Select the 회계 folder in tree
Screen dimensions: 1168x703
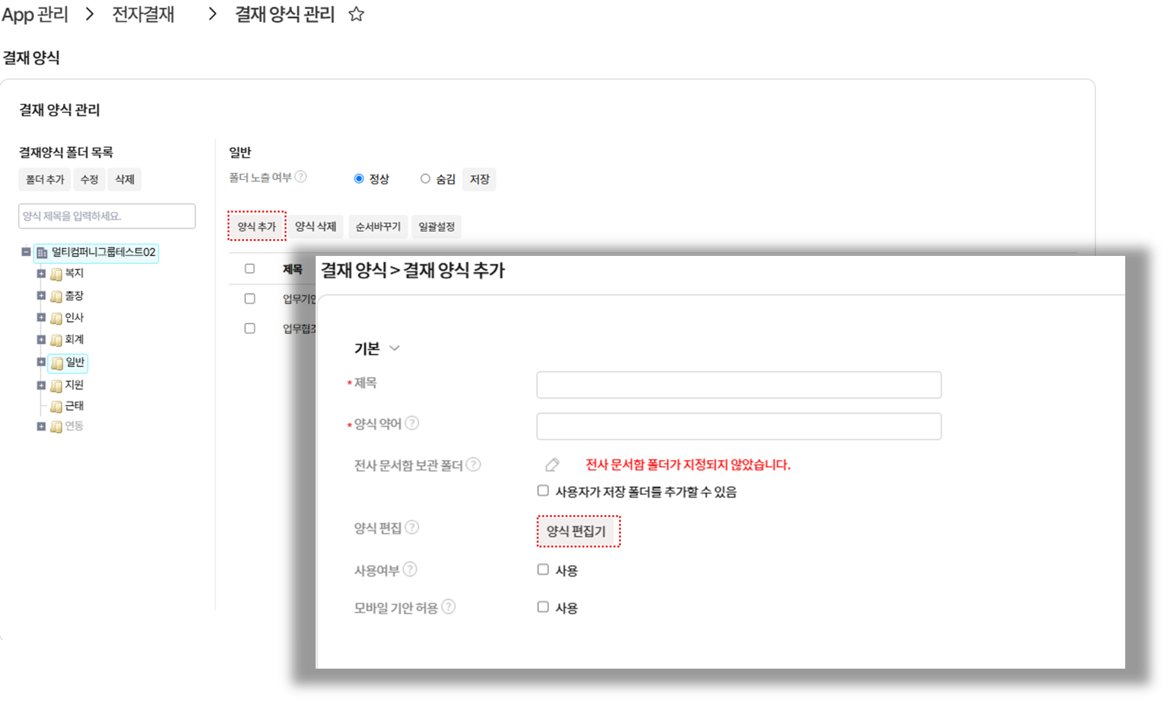pos(74,340)
